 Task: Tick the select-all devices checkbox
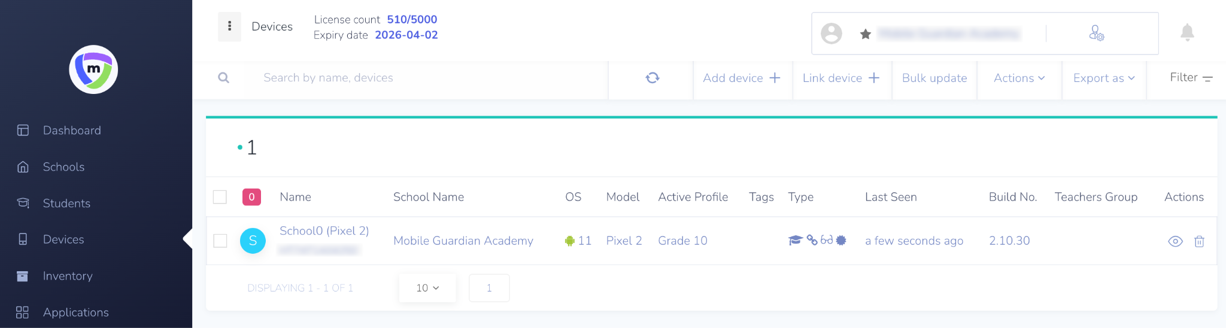(220, 197)
